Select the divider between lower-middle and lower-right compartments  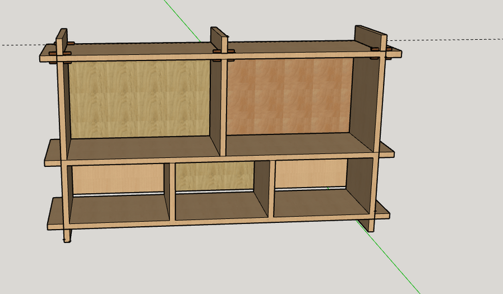pos(272,190)
